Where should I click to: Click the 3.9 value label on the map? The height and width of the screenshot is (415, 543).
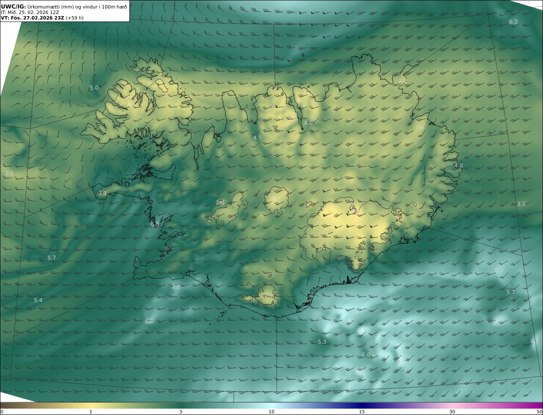(521, 204)
